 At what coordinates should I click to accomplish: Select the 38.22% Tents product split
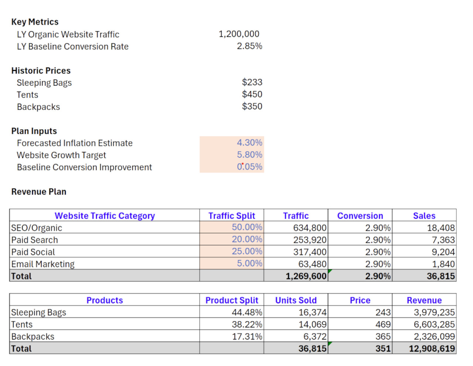[x=232, y=324]
